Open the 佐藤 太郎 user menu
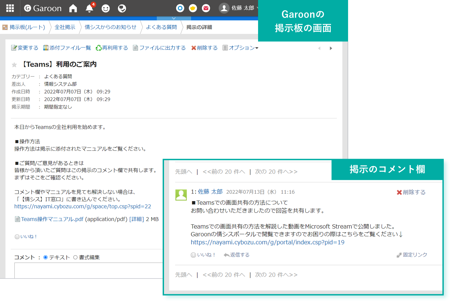The width and height of the screenshot is (450, 301). click(x=239, y=8)
